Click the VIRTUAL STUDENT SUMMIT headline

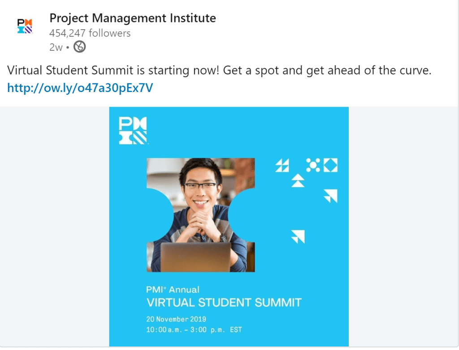pos(224,302)
